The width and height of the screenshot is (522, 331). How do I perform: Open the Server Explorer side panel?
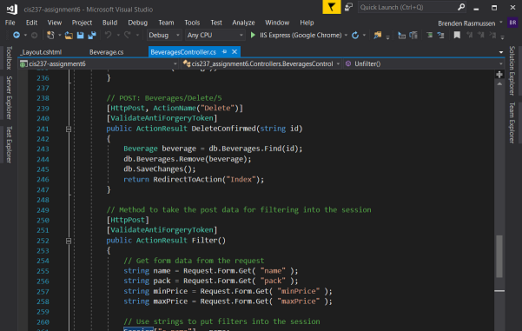(9, 97)
